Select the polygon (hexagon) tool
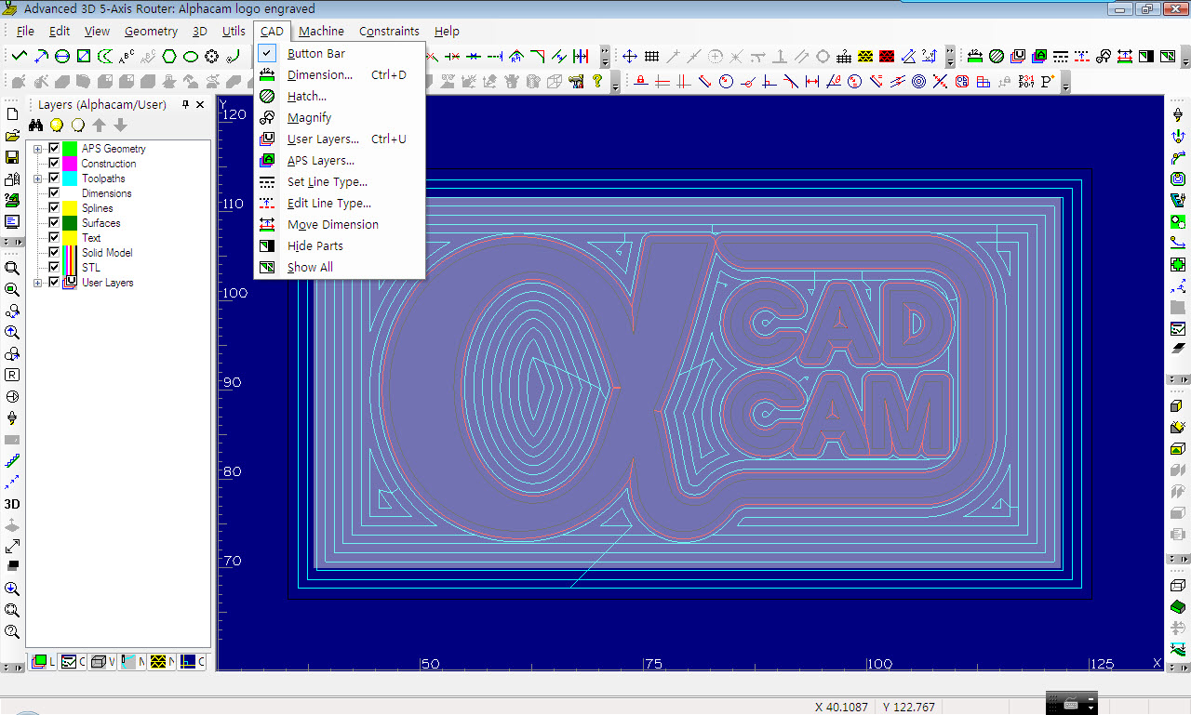The height and width of the screenshot is (715, 1191). click(169, 57)
